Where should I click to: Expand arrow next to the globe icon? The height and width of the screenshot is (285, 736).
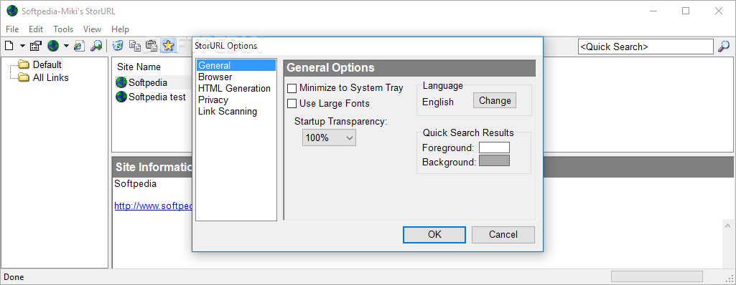click(x=66, y=46)
